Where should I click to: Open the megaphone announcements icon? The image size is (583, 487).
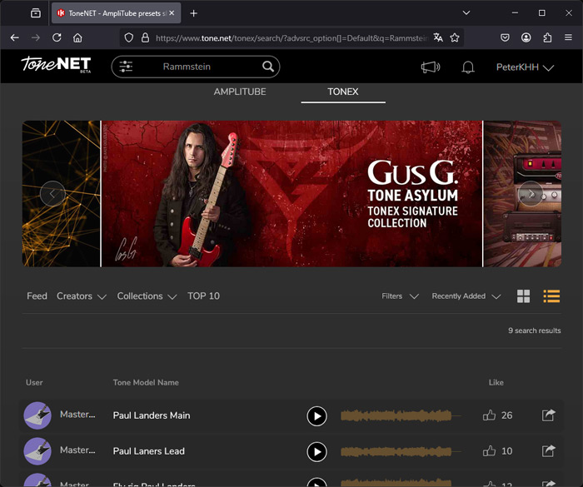pyautogui.click(x=431, y=67)
